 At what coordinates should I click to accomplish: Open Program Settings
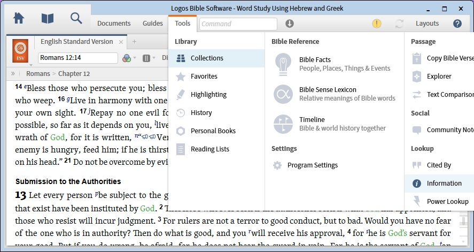[x=312, y=165]
